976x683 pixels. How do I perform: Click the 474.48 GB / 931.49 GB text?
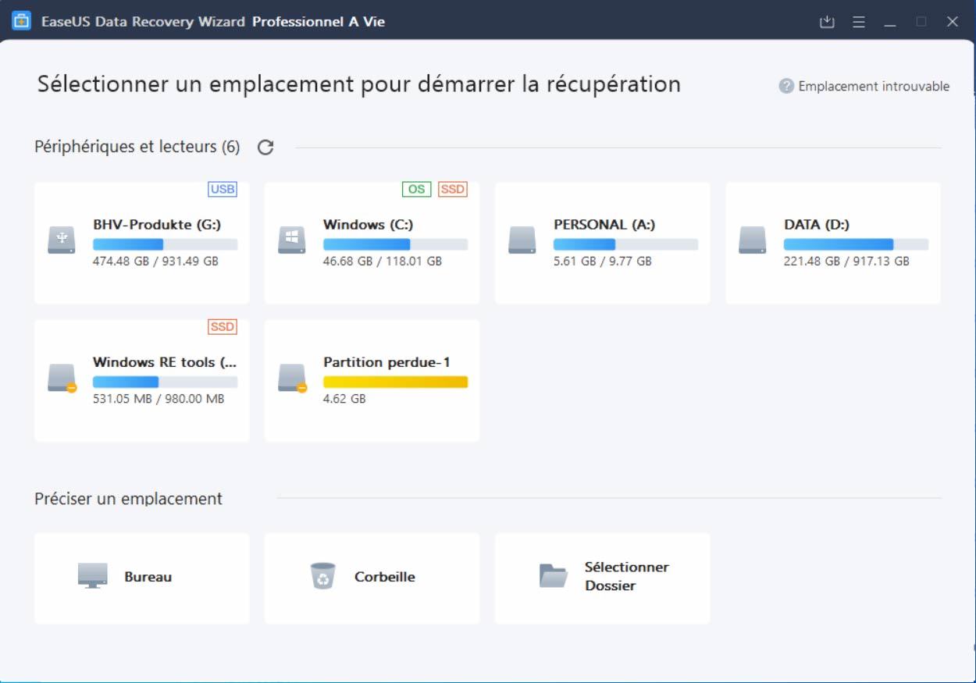(155, 261)
